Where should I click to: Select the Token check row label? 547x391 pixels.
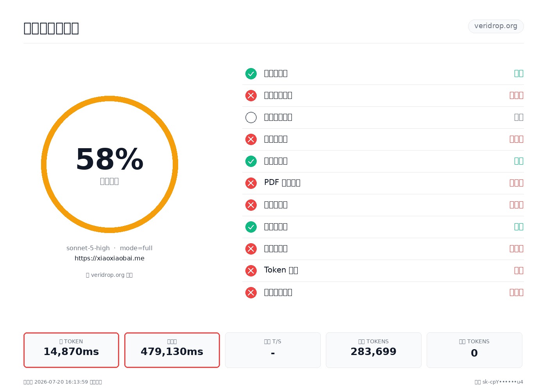pyautogui.click(x=281, y=270)
